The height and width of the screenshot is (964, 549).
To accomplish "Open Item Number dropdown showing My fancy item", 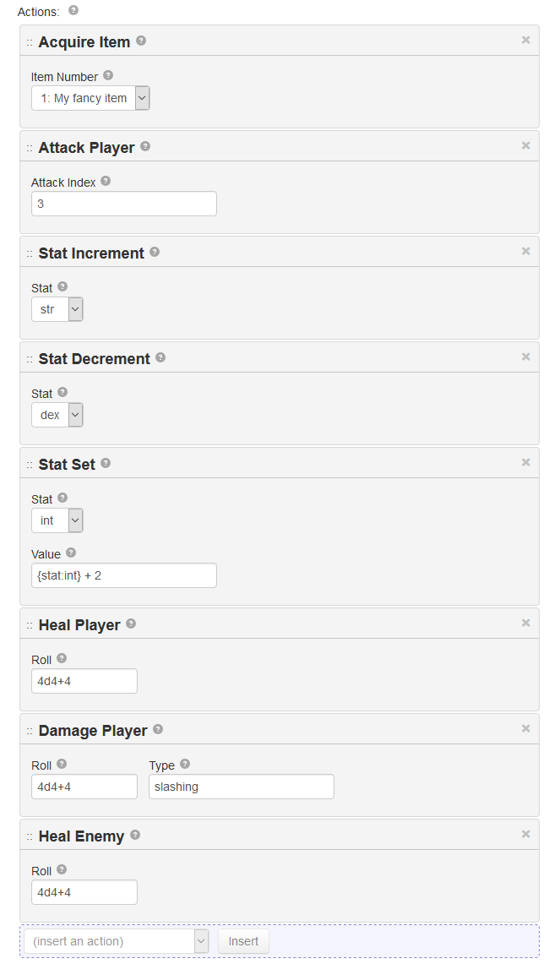I will coord(90,98).
